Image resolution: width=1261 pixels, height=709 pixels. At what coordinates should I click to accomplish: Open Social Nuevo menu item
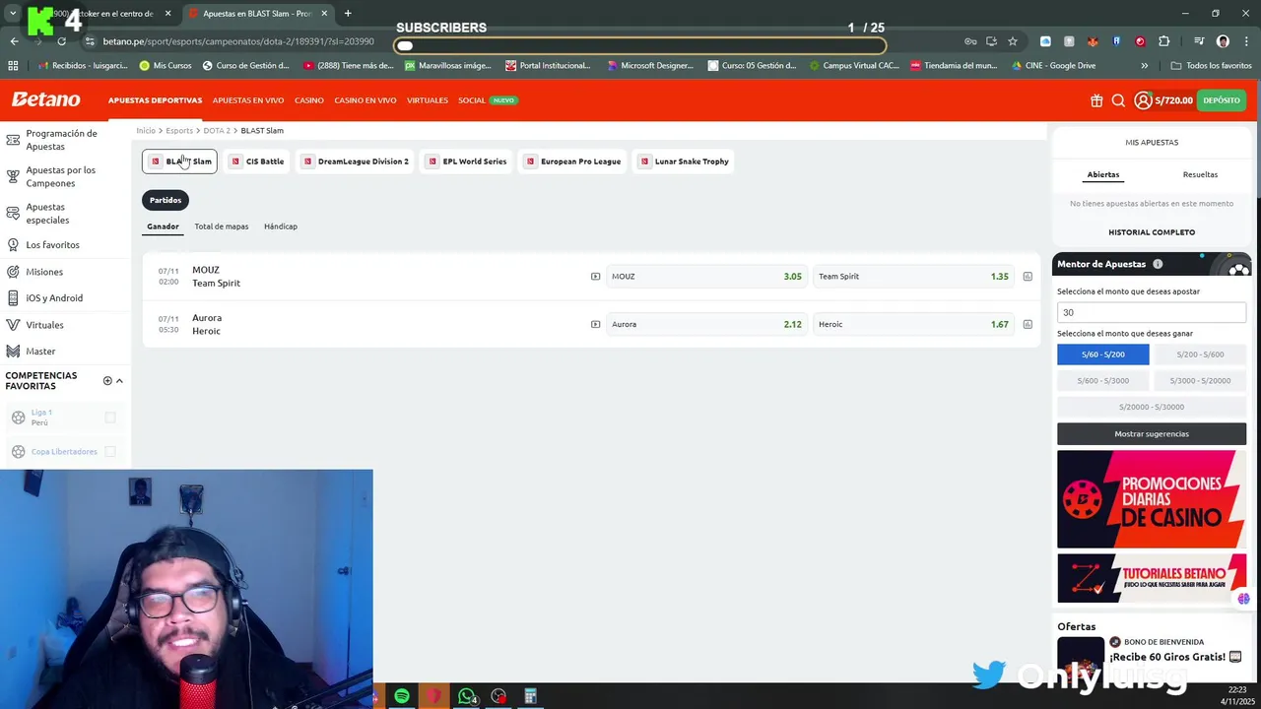pyautogui.click(x=487, y=100)
